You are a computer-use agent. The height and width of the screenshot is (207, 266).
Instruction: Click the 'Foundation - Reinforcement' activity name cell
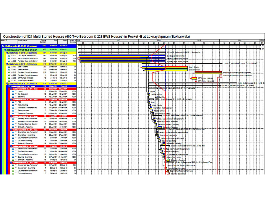pyautogui.click(x=27, y=108)
